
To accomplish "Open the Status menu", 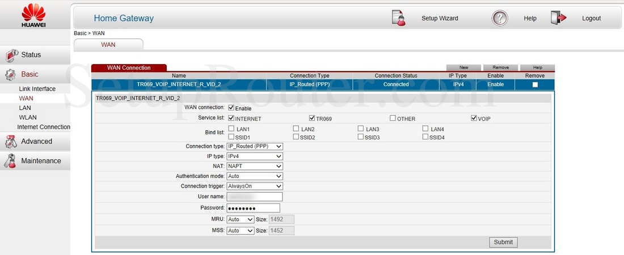I will 35,55.
